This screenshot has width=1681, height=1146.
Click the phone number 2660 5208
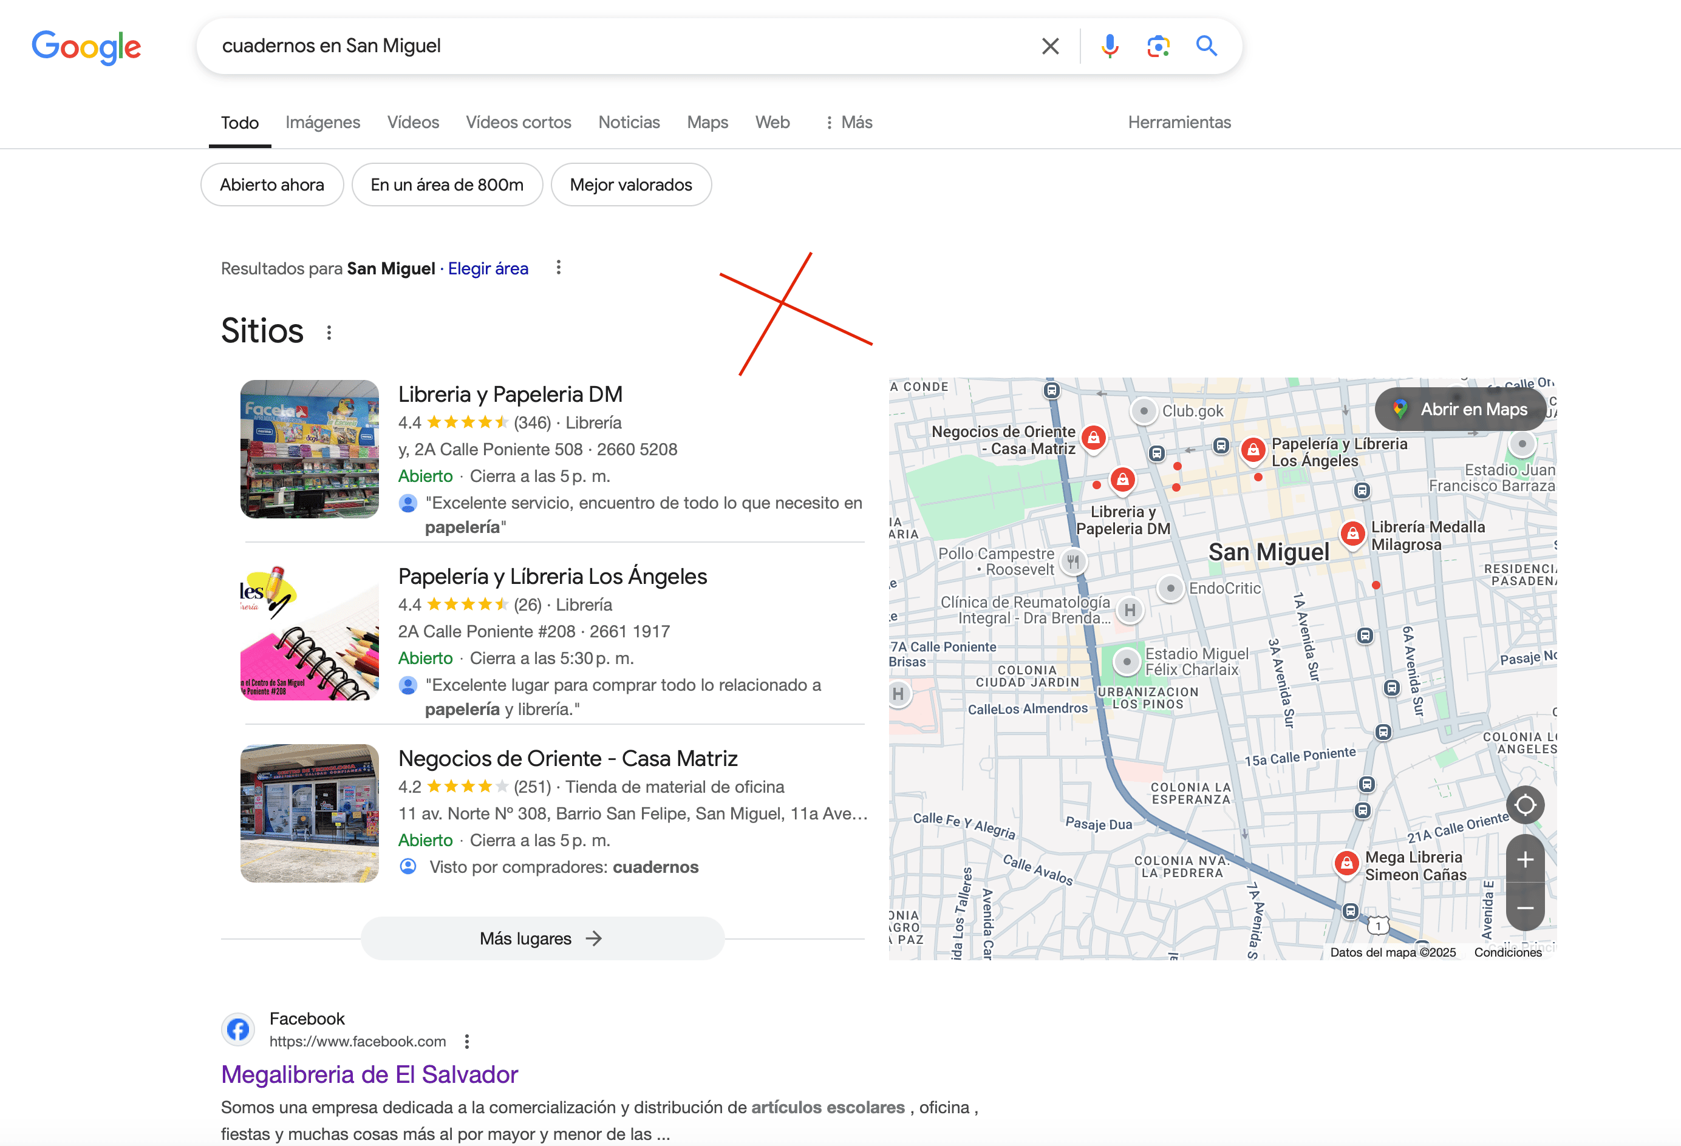[636, 450]
